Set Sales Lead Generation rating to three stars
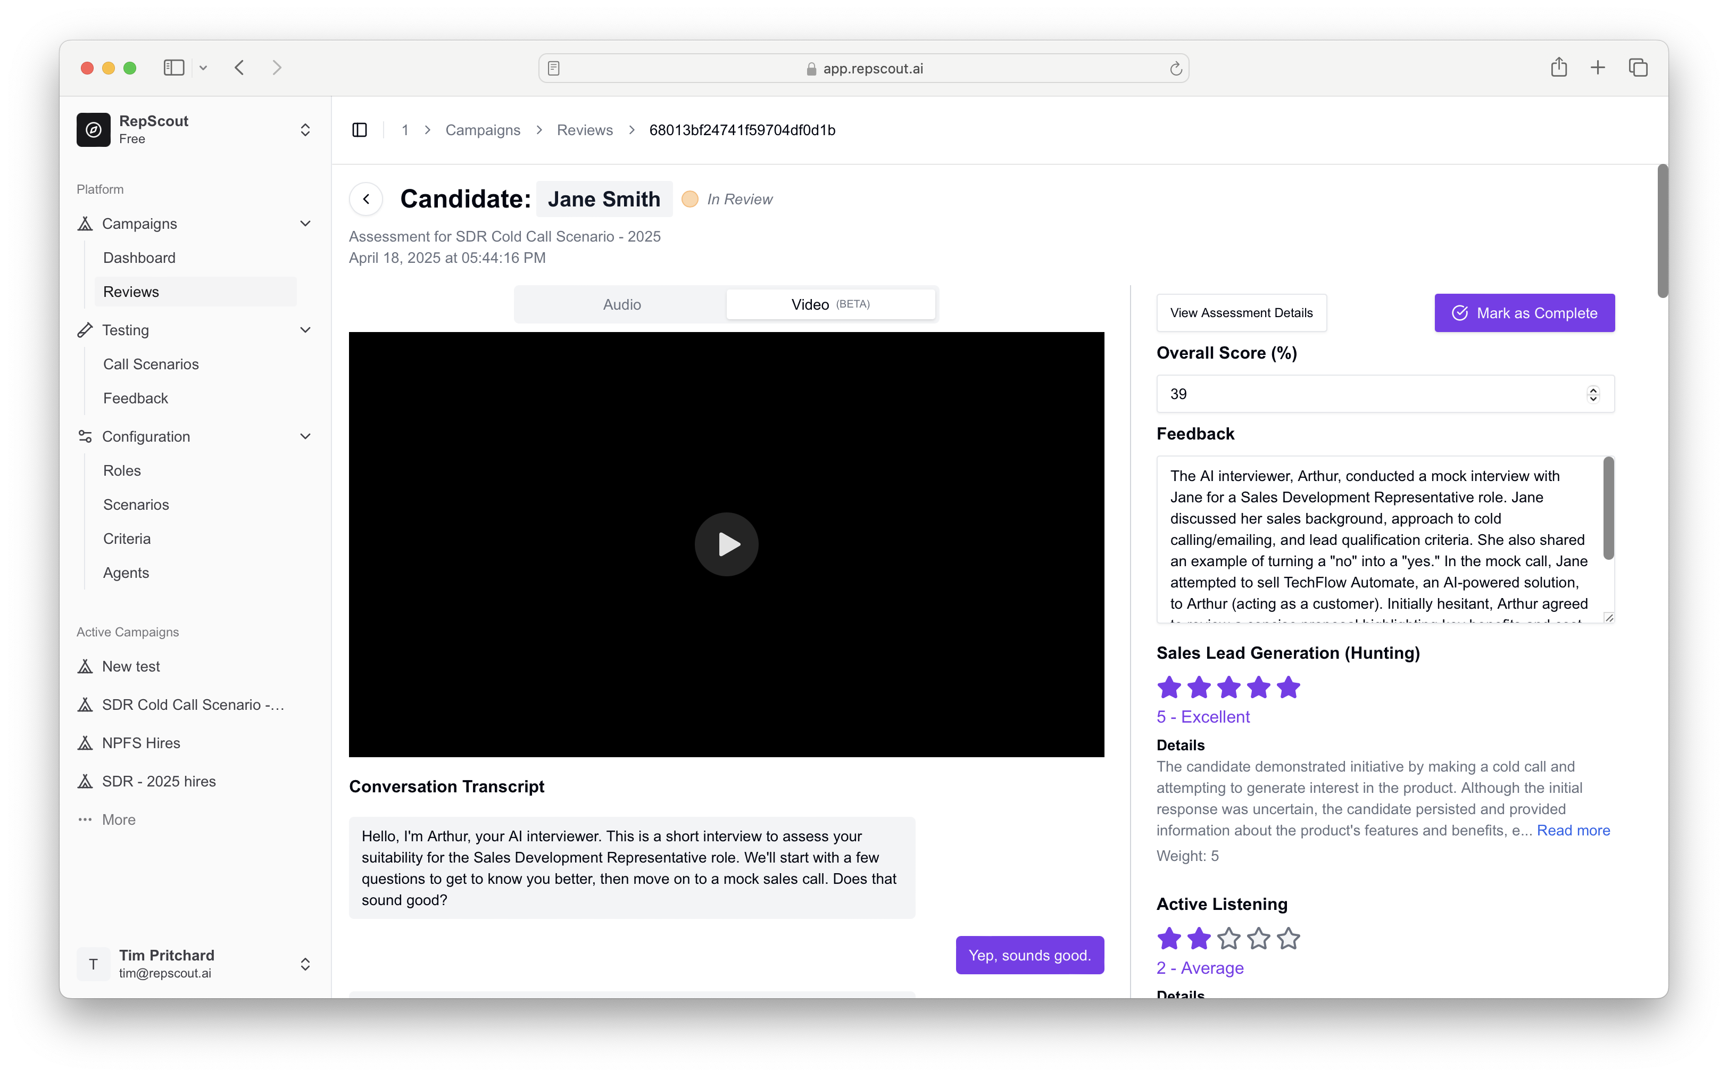The image size is (1728, 1077). click(1228, 687)
